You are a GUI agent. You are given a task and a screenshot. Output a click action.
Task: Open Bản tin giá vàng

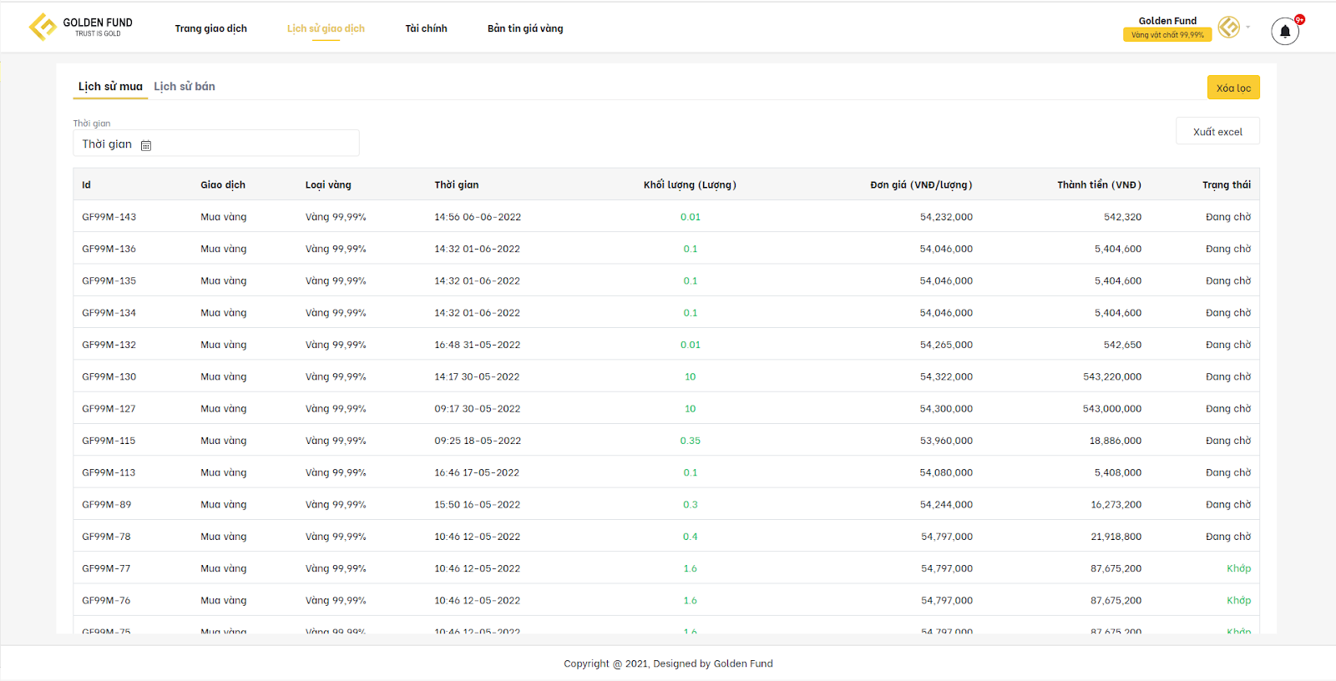525,28
